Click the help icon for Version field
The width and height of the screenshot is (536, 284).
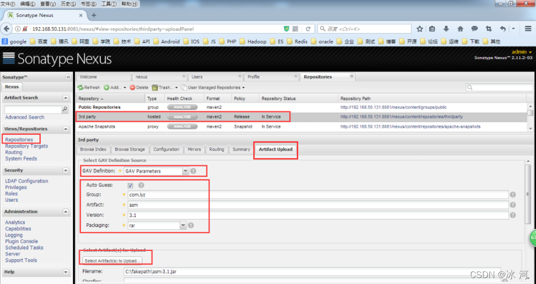click(513, 215)
